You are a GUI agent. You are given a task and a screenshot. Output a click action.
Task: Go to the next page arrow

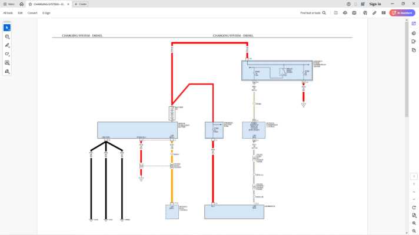pyautogui.click(x=414, y=199)
